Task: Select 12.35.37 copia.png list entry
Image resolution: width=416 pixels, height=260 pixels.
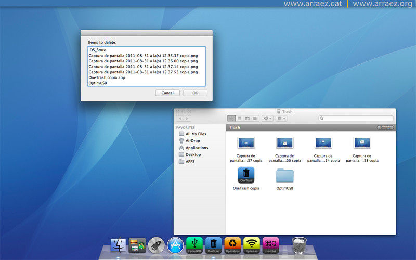Action: [x=147, y=56]
